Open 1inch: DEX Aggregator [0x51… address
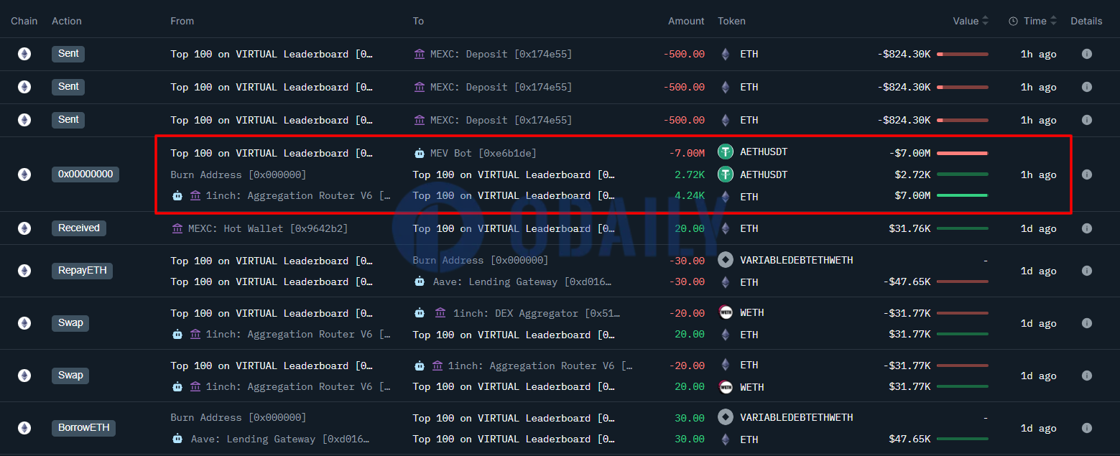 pos(537,313)
